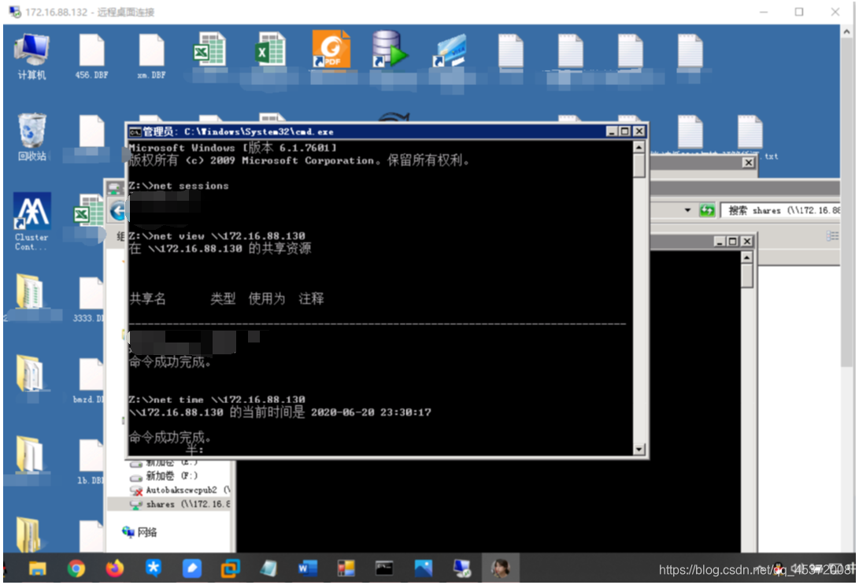The width and height of the screenshot is (859, 585).
Task: Switch to Remote Desktop Connection on taskbar
Action: (x=462, y=569)
